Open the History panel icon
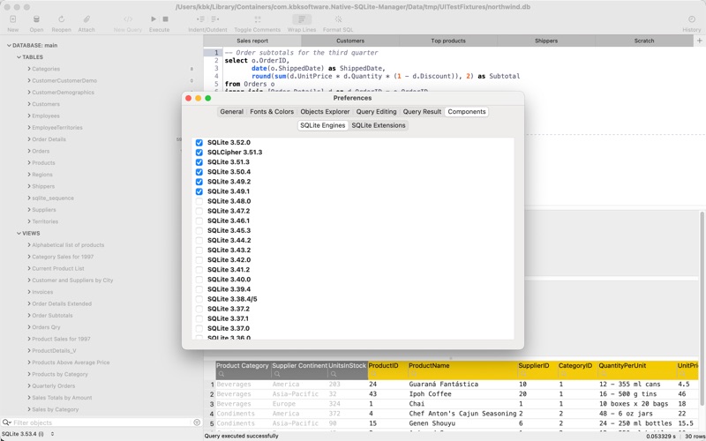Image resolution: width=706 pixels, height=441 pixels. (x=692, y=19)
